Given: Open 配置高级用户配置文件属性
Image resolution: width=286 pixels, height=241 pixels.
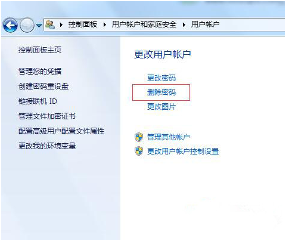Looking at the screenshot, I should coord(61,131).
